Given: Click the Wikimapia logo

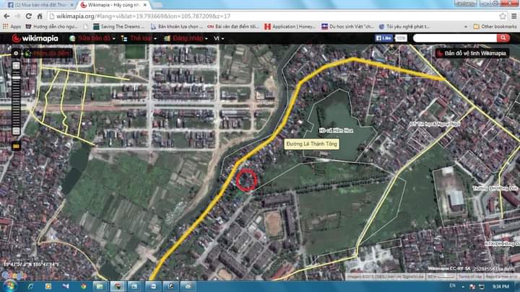Looking at the screenshot, I should (35, 38).
